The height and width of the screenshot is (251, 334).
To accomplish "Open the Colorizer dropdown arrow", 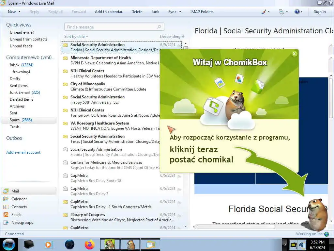I will pos(268,12).
